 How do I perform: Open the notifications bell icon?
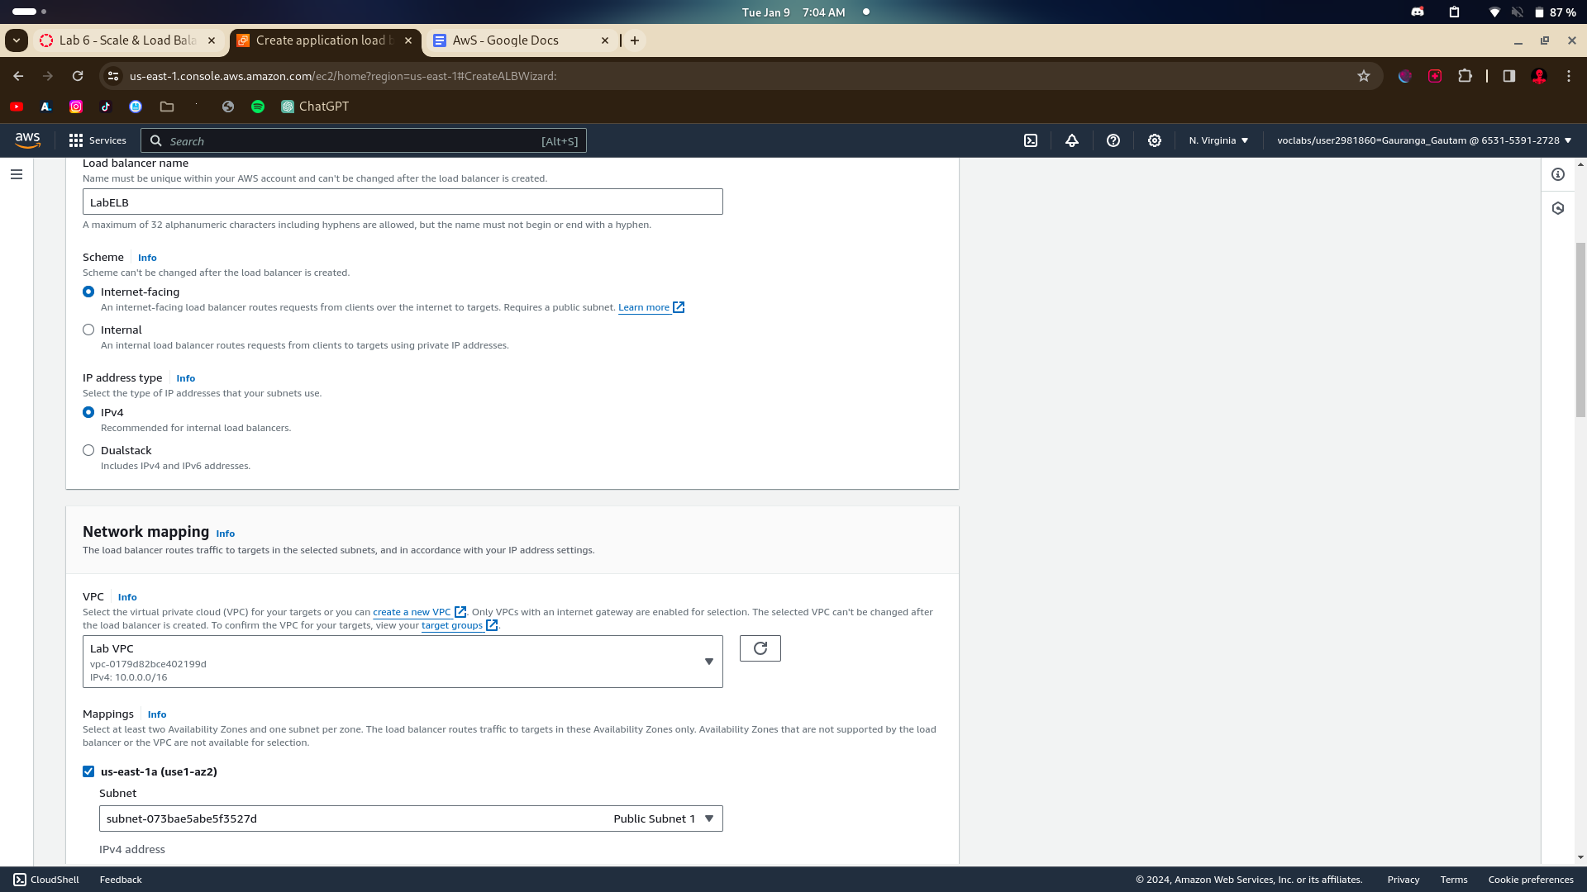pos(1072,140)
